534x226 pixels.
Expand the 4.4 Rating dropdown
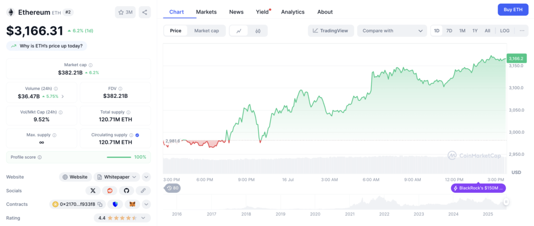coord(122,218)
